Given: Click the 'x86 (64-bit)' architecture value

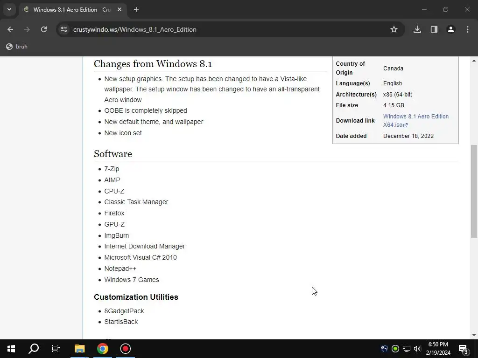Looking at the screenshot, I should point(398,95).
